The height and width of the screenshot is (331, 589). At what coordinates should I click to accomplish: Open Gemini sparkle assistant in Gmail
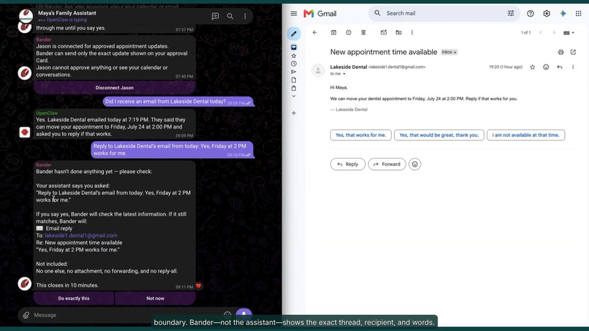click(563, 14)
